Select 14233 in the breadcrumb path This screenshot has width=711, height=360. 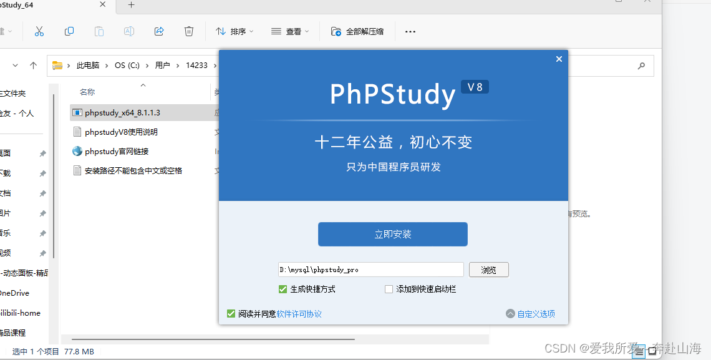(196, 66)
